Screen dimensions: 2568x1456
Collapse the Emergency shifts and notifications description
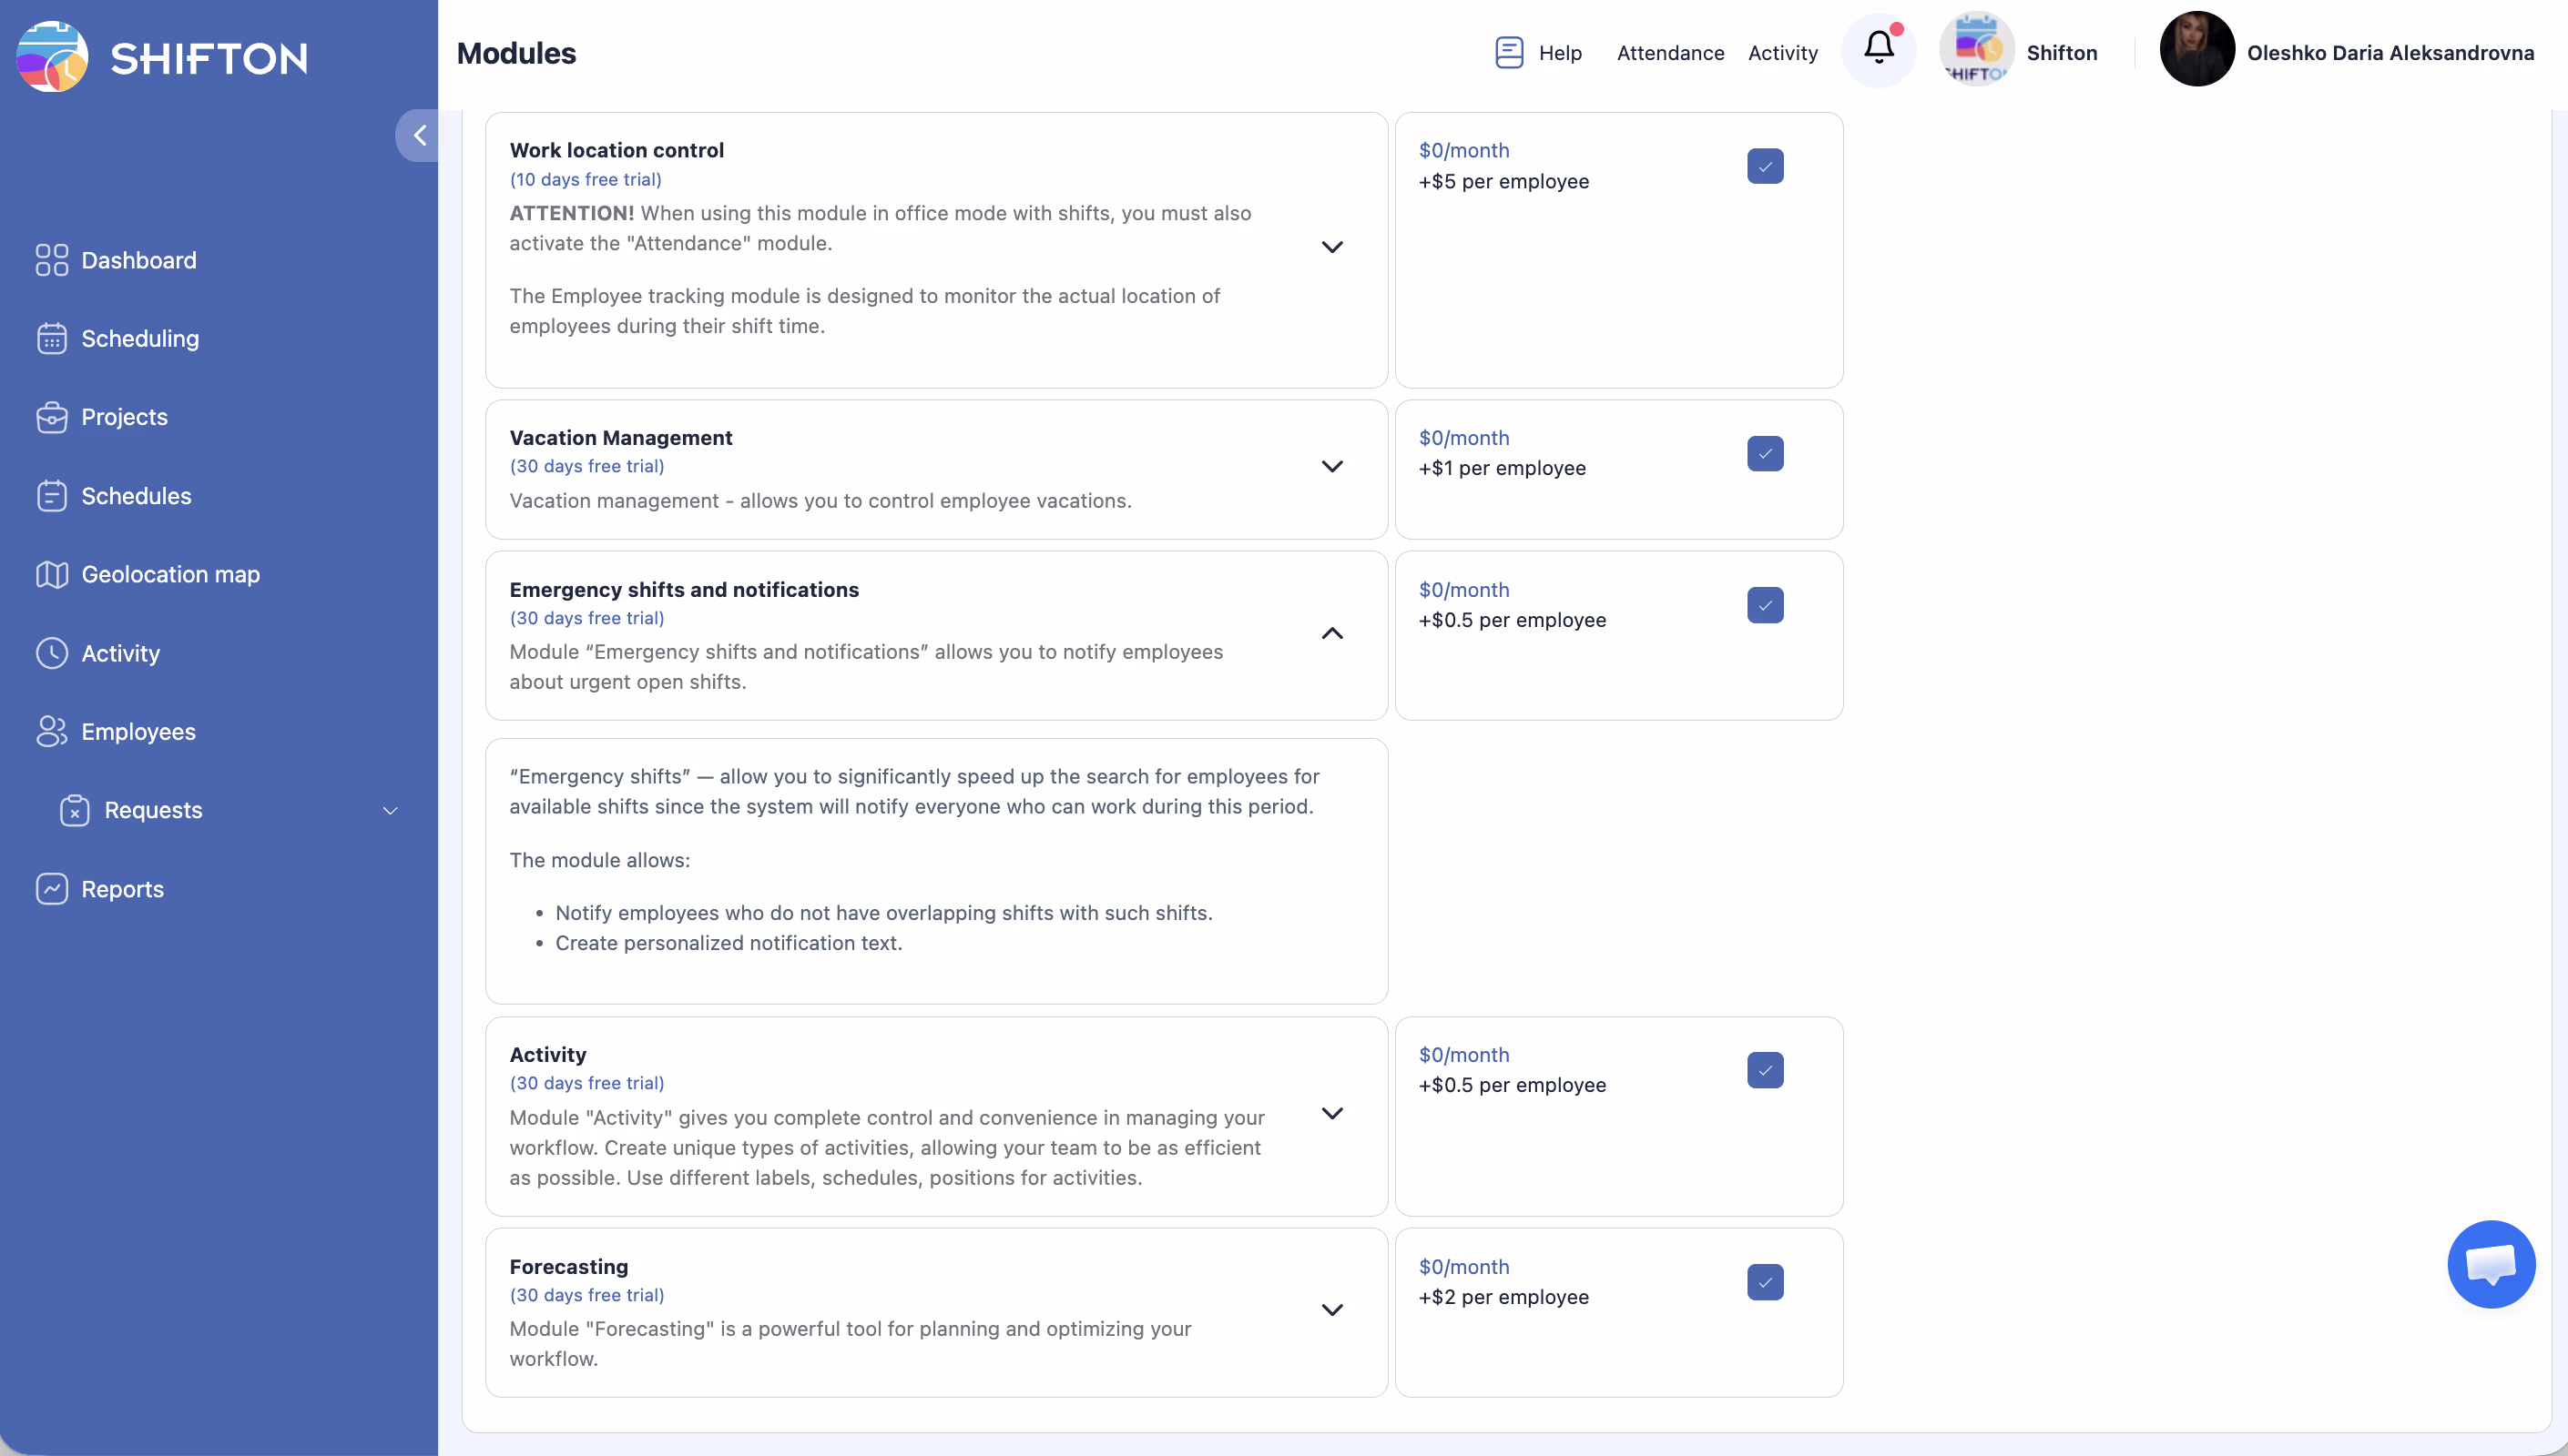point(1331,634)
